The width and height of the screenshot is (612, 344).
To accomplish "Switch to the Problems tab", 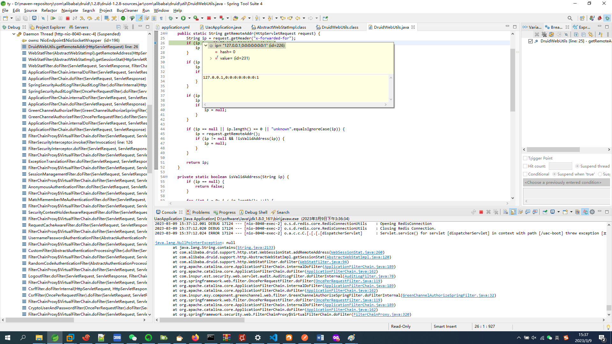I will 198,212.
